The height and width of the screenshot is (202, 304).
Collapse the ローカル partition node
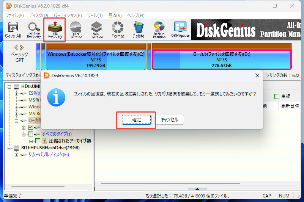point(16,121)
